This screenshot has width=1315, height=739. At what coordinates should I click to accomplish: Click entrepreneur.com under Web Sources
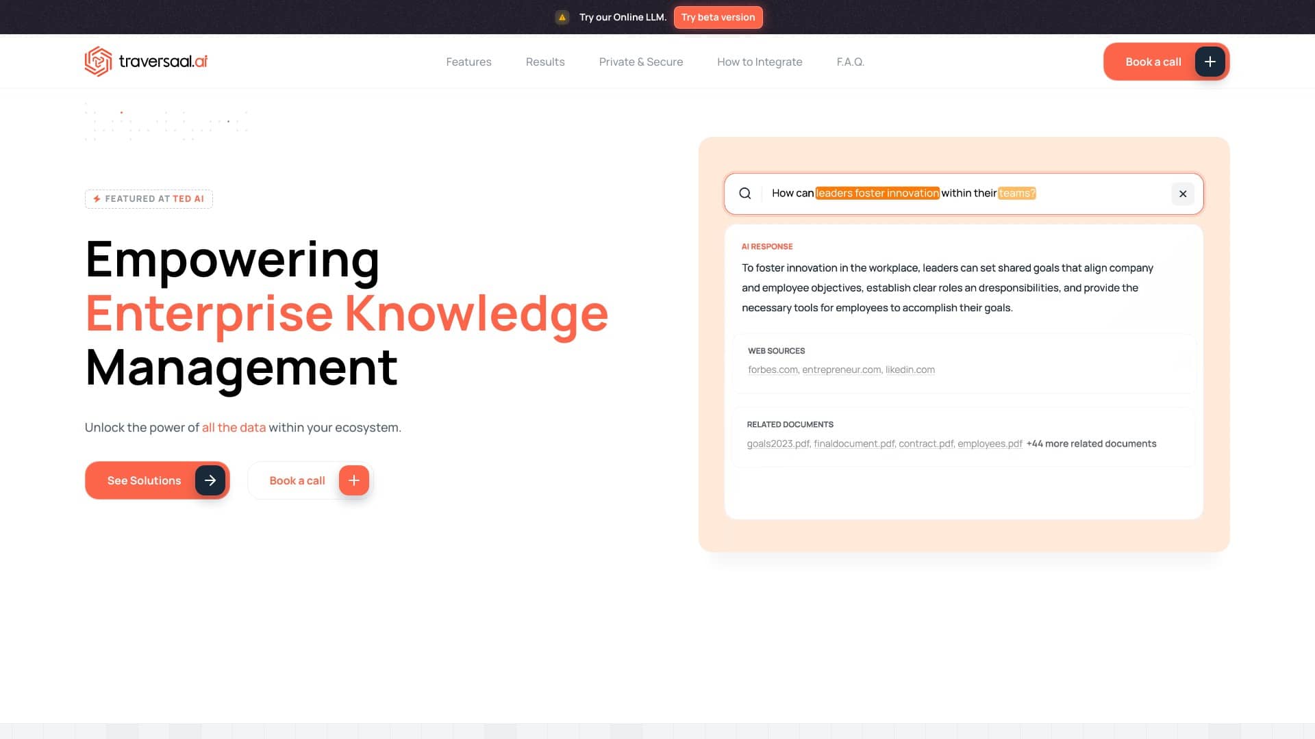pyautogui.click(x=841, y=369)
